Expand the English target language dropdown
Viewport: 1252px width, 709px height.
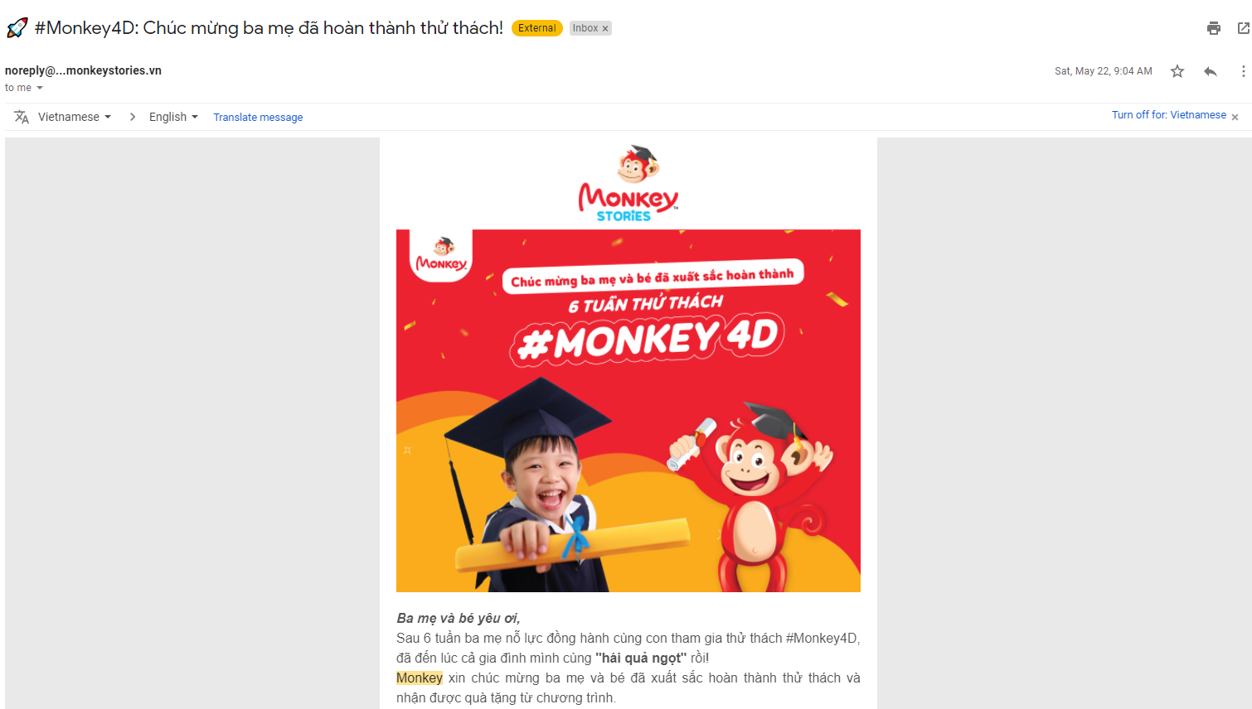pyautogui.click(x=173, y=117)
